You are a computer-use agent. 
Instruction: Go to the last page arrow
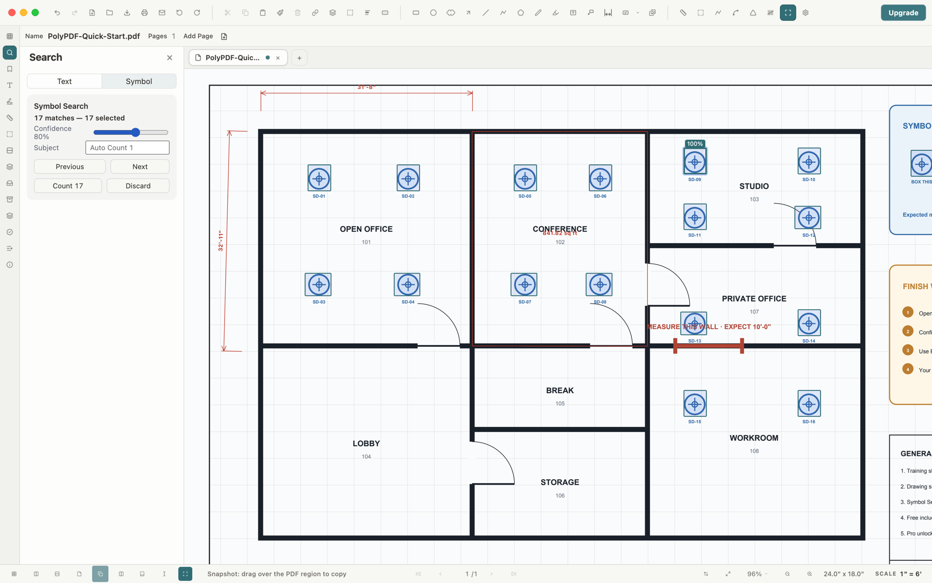click(514, 574)
